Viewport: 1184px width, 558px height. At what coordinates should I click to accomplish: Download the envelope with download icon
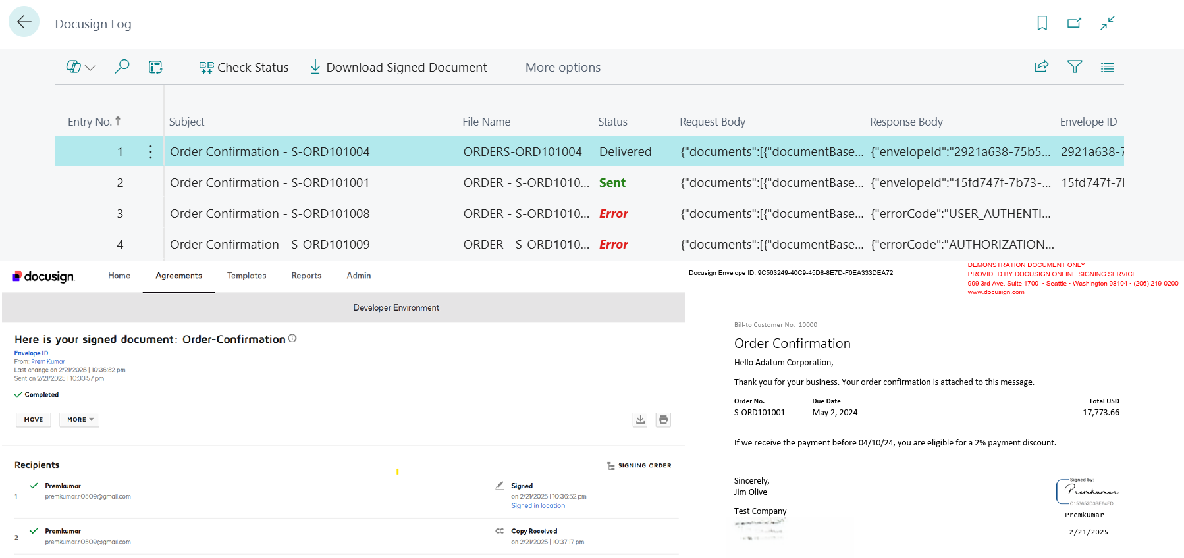[640, 420]
